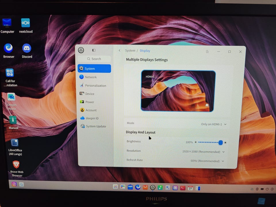The image size is (276, 207).
Task: Select Account in the settings sidebar
Action: [95, 110]
